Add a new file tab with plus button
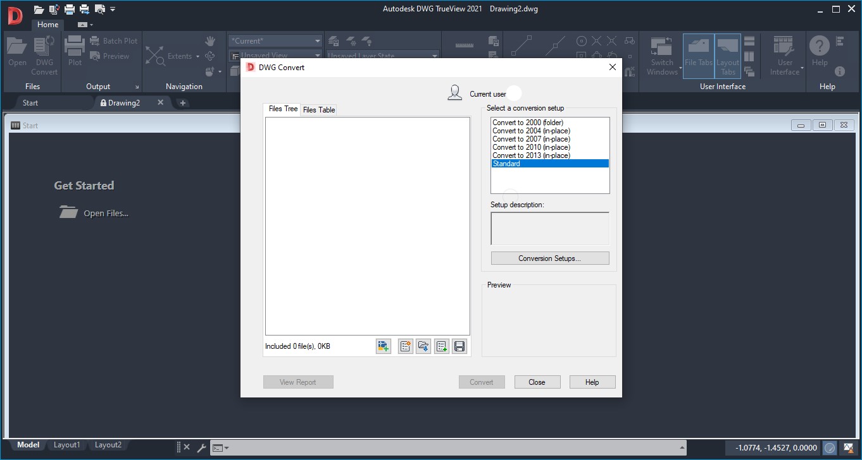Screen dimensions: 862x460 [182, 102]
